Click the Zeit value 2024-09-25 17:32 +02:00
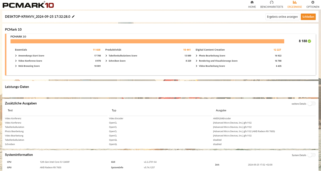Screen dimensions: 321x171 [x=260, y=165]
